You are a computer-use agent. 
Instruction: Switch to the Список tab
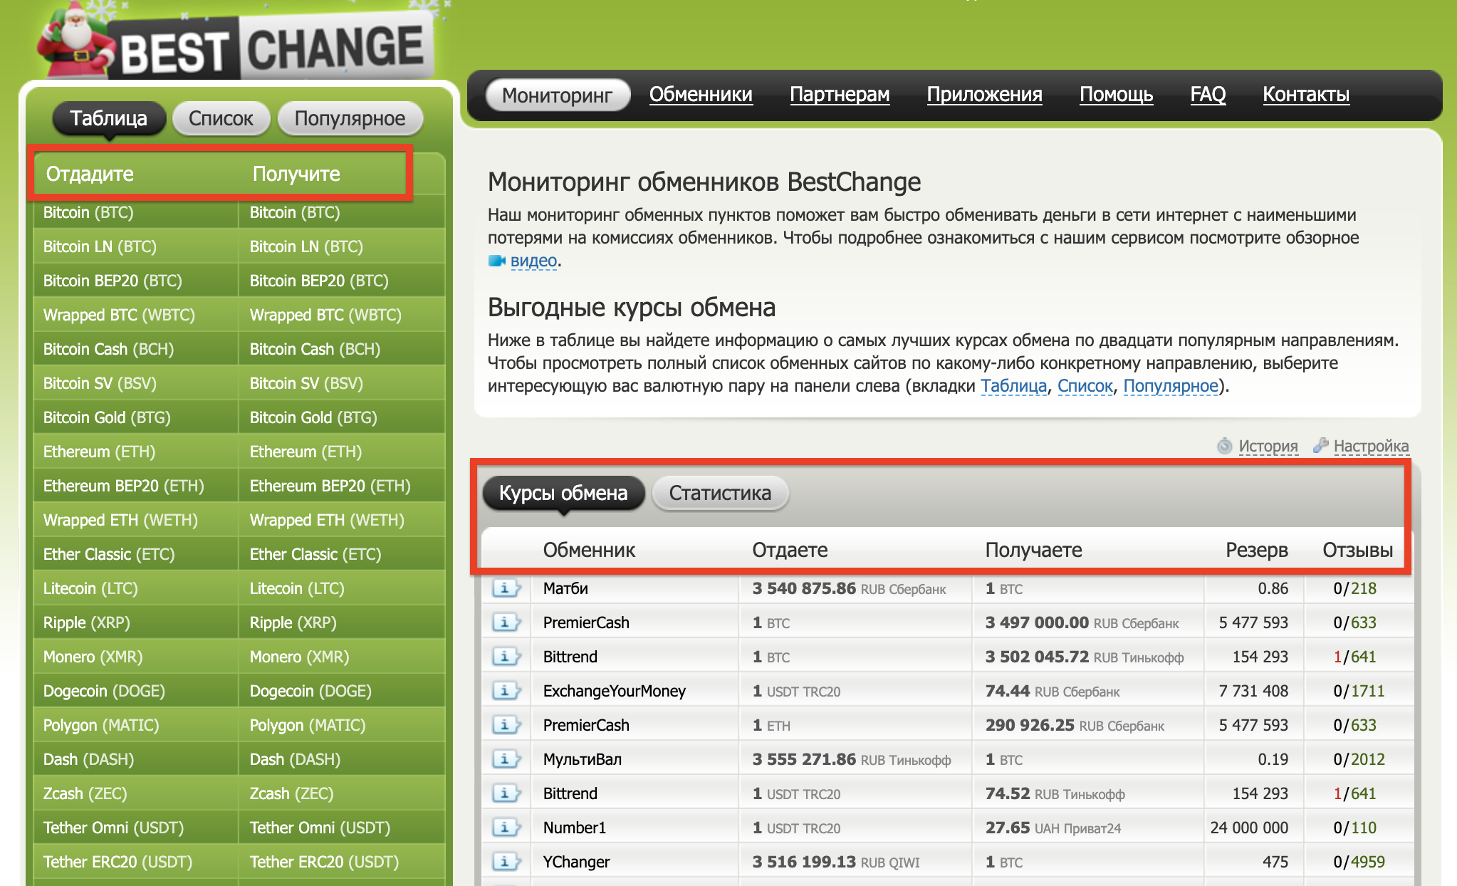(221, 118)
